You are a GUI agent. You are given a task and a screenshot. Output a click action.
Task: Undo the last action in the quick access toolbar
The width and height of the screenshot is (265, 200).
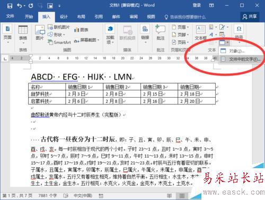pos(19,6)
